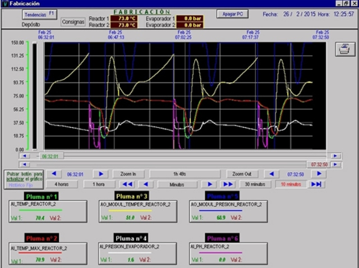Click the Val 1 value 70.4
The width and height of the screenshot is (359, 268).
coord(40,218)
